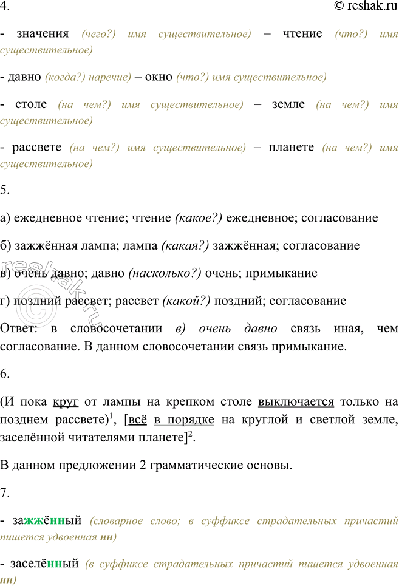Click the annotation «(когда?) наречие)»
The height and width of the screenshot is (586, 399).
click(88, 77)
